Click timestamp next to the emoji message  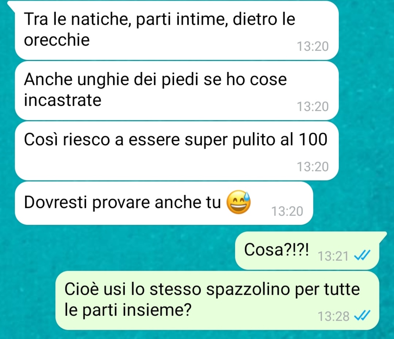tap(287, 211)
